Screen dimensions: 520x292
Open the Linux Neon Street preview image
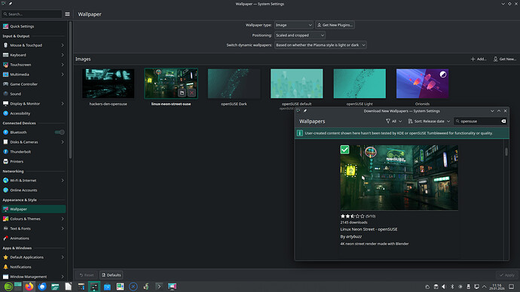point(399,177)
